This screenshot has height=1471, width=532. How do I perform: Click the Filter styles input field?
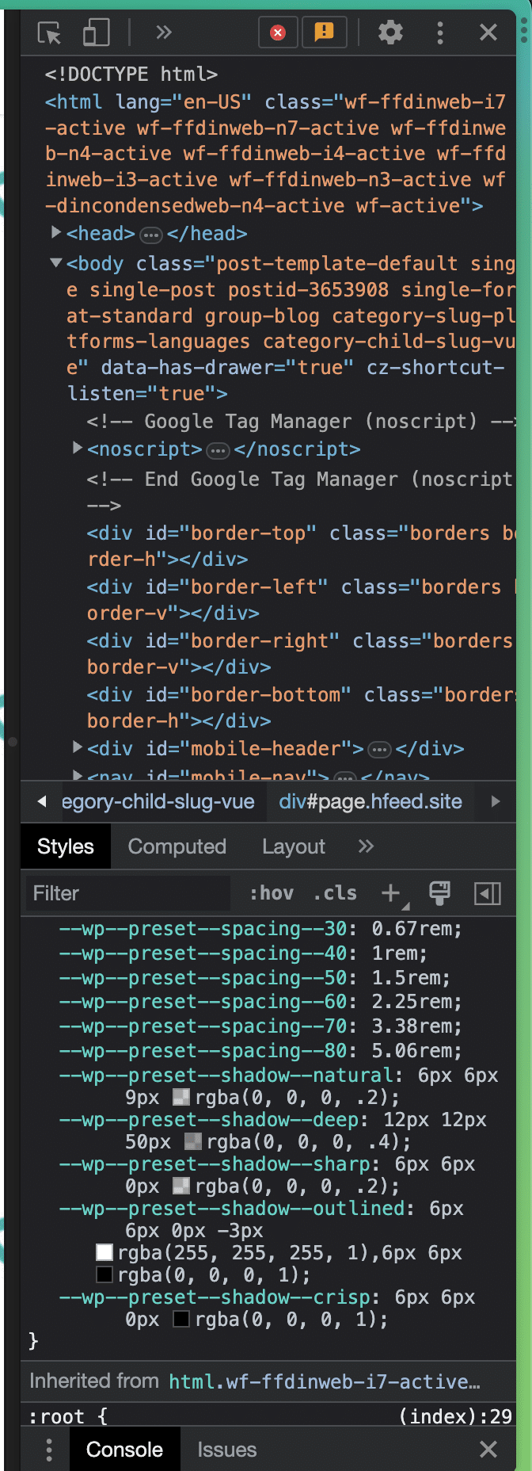pyautogui.click(x=127, y=893)
